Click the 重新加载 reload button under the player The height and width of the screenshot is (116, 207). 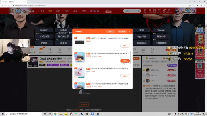pos(84,105)
